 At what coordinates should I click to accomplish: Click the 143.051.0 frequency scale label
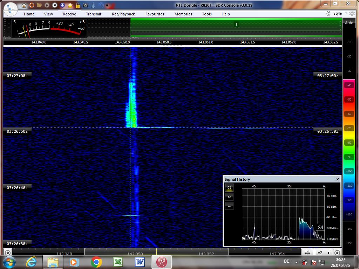[x=205, y=42]
